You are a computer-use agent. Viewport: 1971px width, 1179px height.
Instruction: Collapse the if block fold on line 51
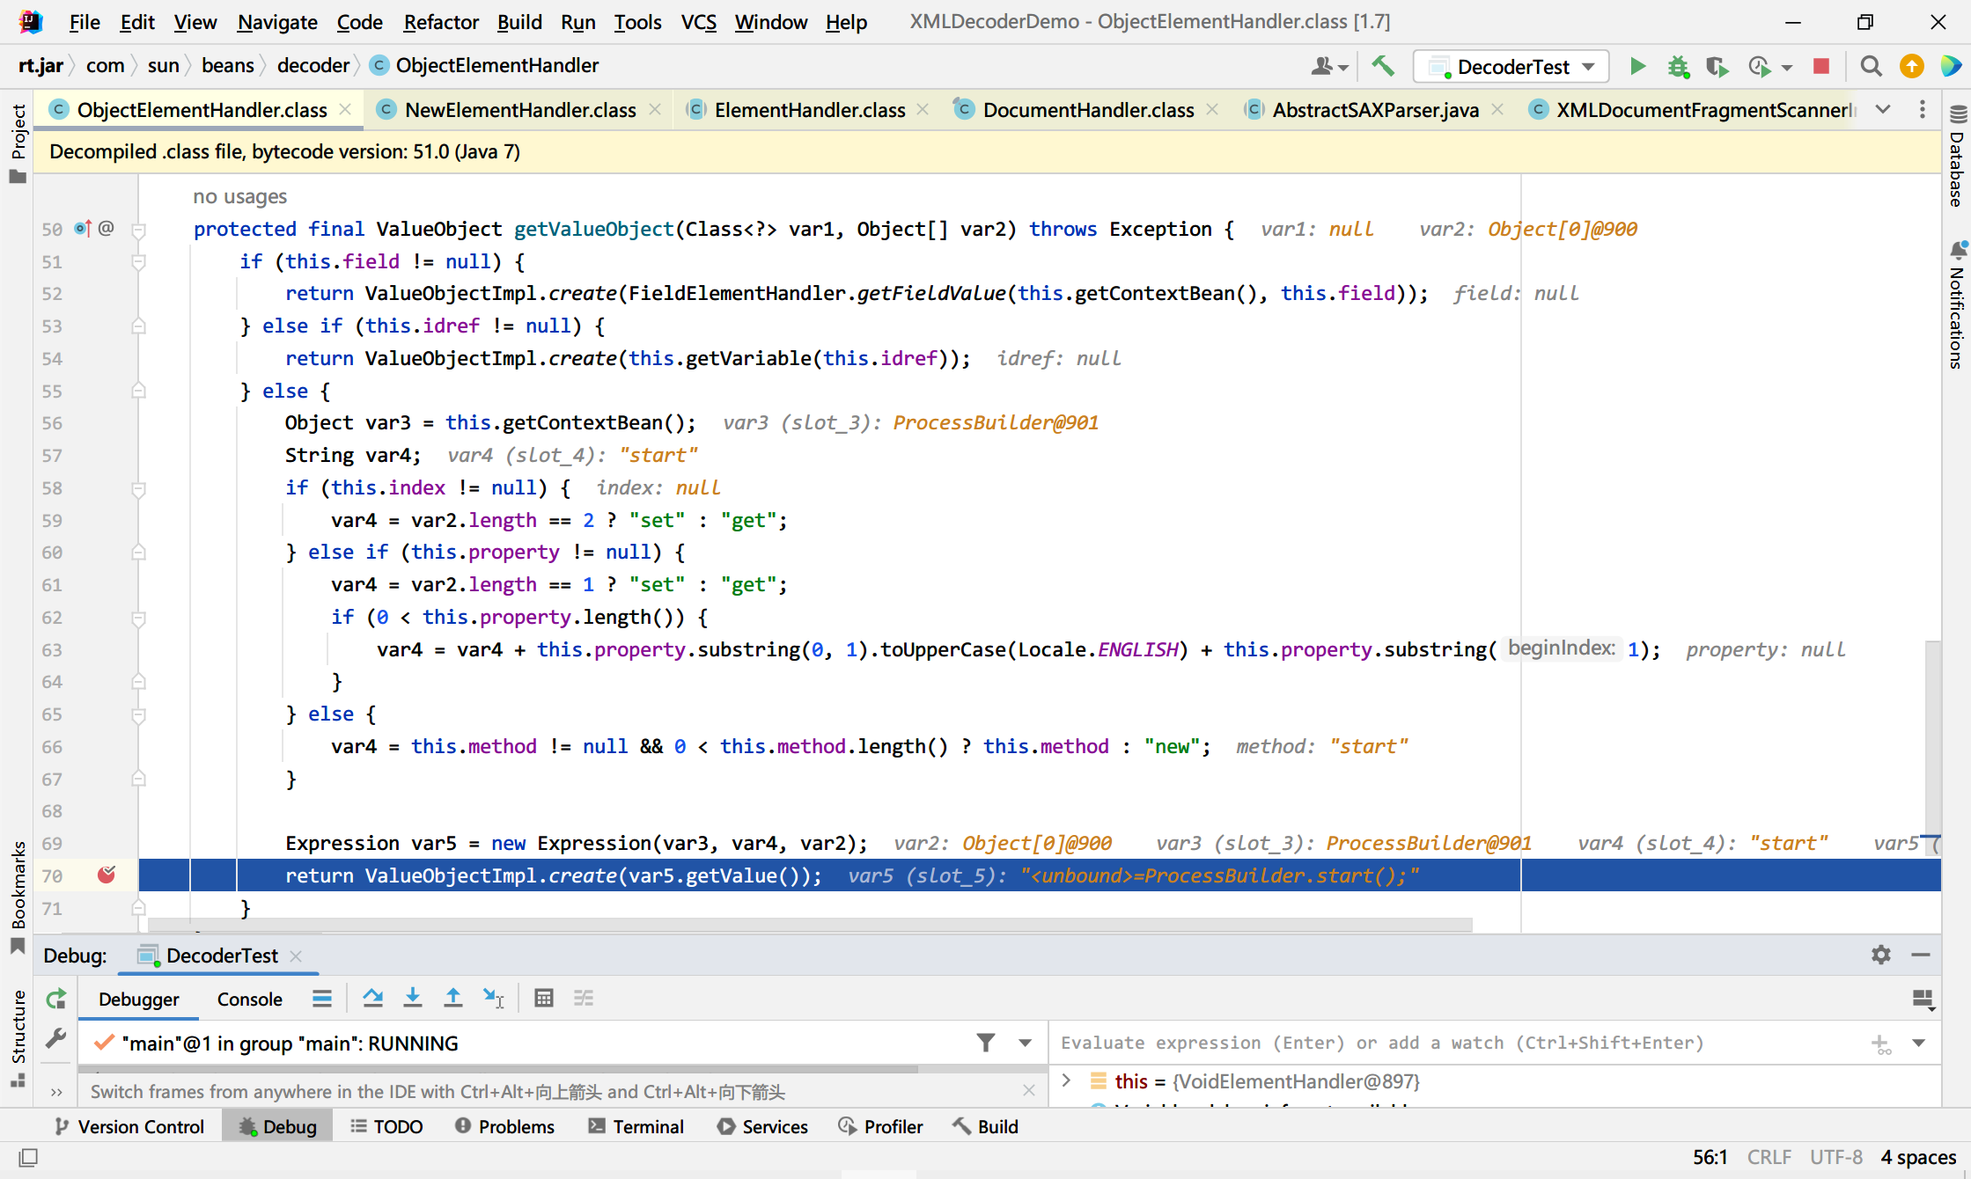tap(138, 262)
